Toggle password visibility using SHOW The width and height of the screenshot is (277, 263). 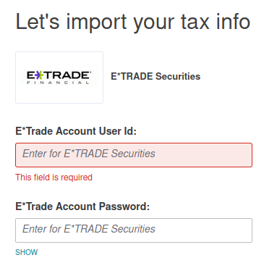click(27, 252)
